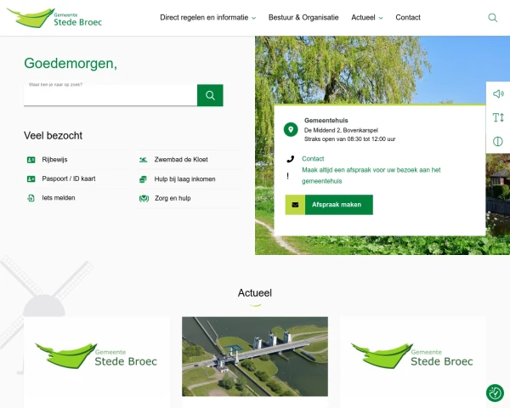Open the Iets melden link
Viewport: 510px width, 408px height.
(x=59, y=198)
